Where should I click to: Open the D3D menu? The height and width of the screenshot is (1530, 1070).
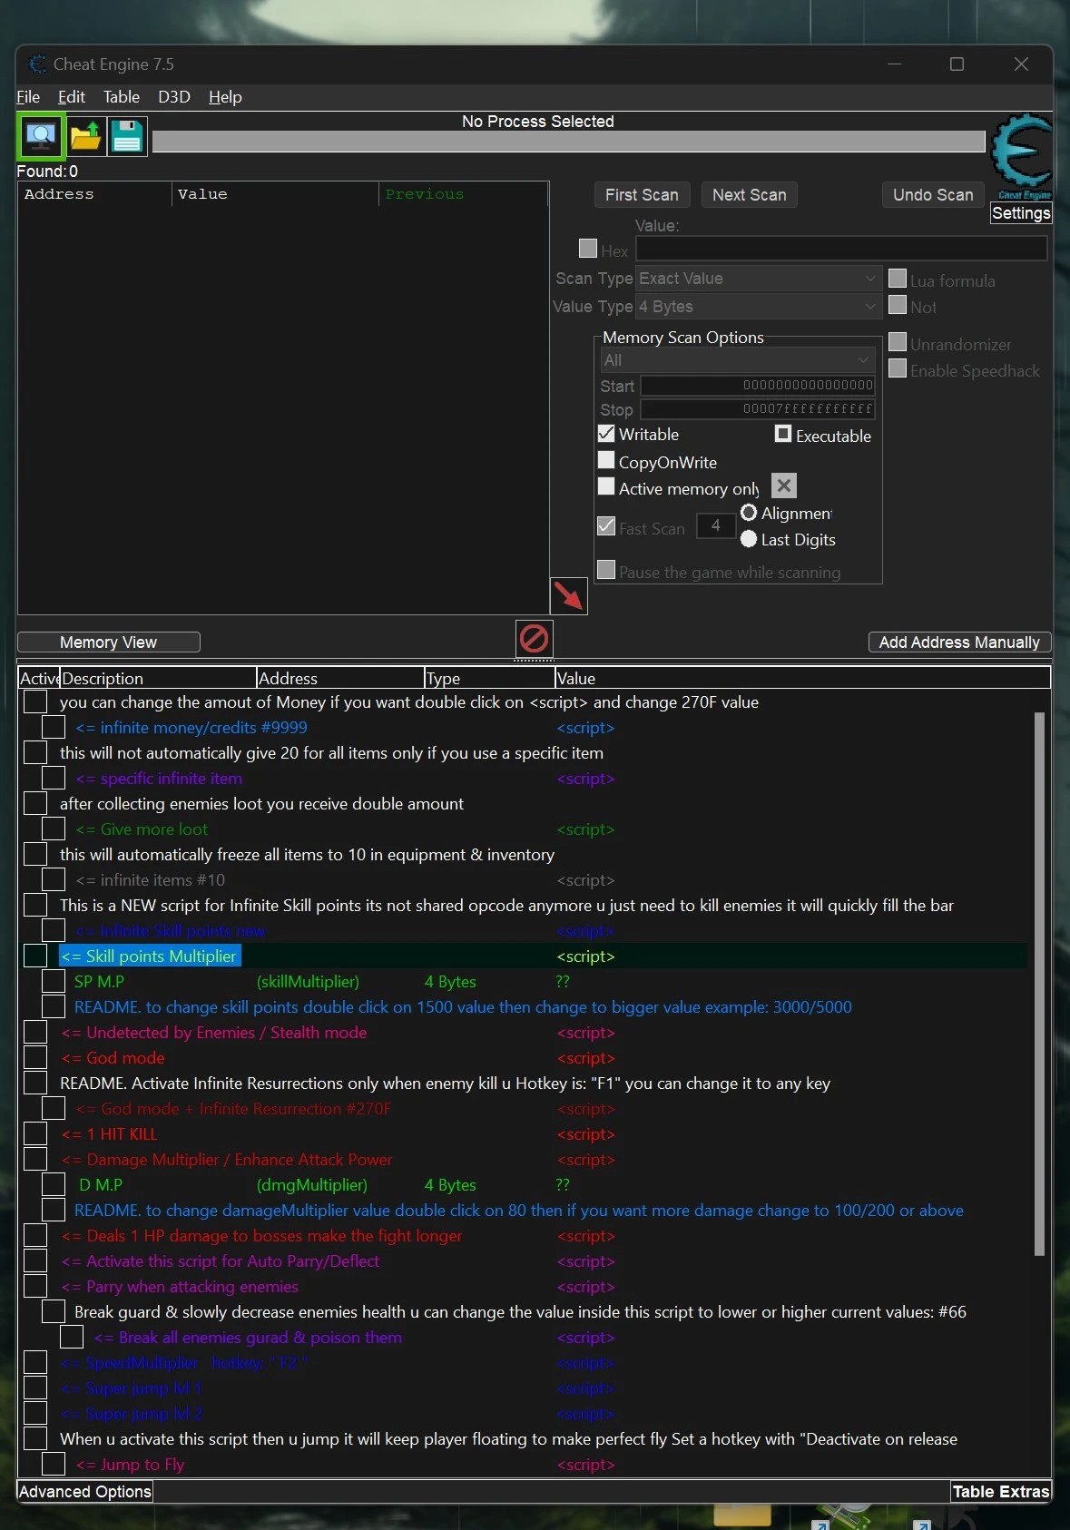(174, 97)
